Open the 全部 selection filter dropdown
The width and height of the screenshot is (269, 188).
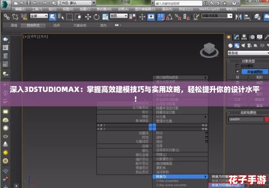click(x=39, y=16)
